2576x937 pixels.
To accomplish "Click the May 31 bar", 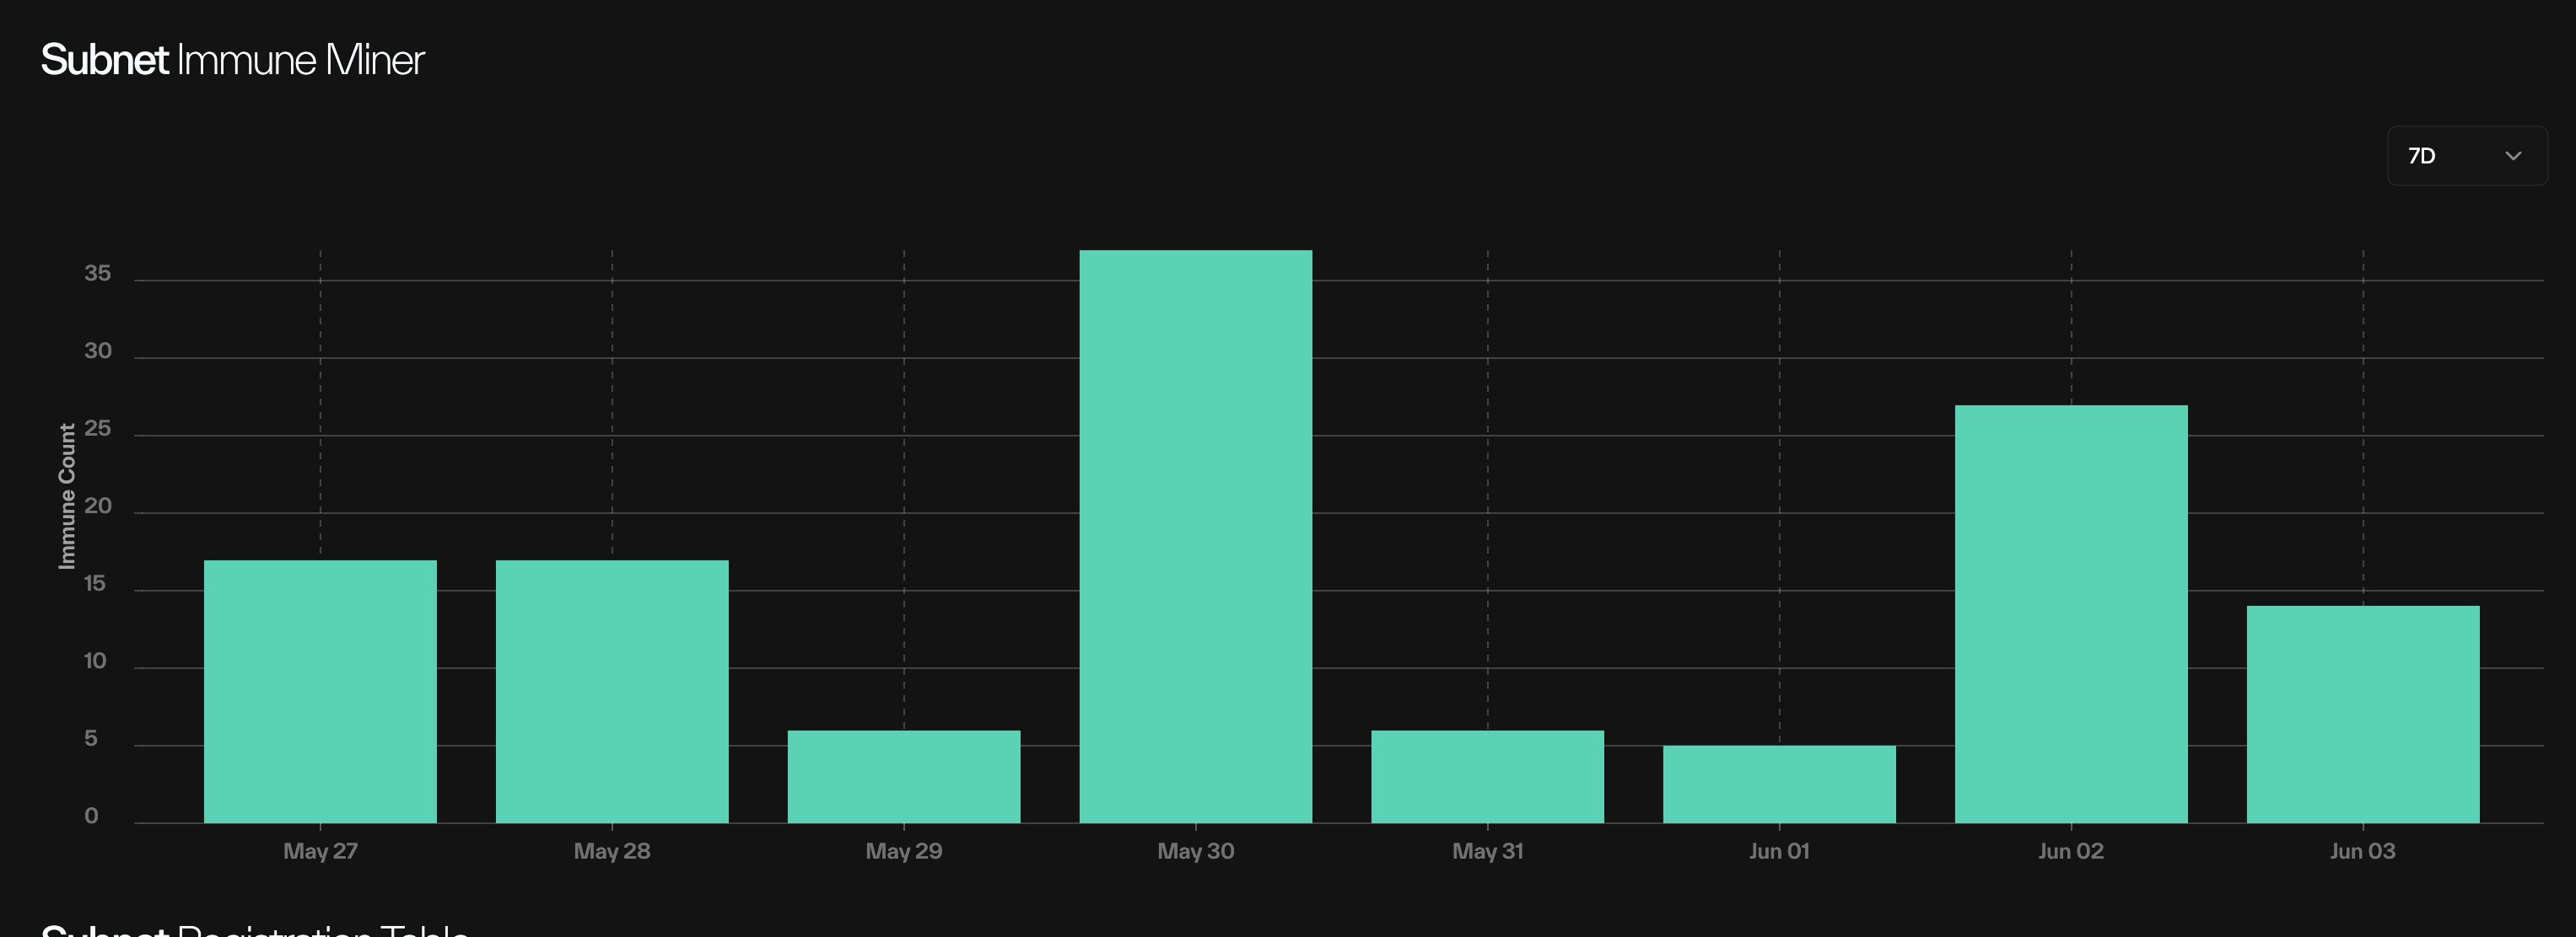I will [x=1487, y=777].
